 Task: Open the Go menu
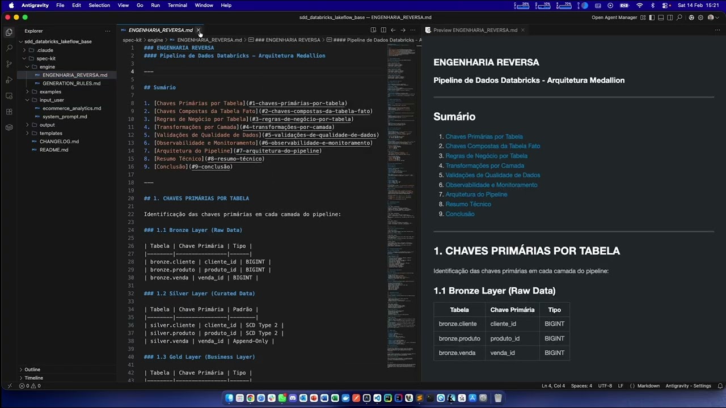(140, 5)
